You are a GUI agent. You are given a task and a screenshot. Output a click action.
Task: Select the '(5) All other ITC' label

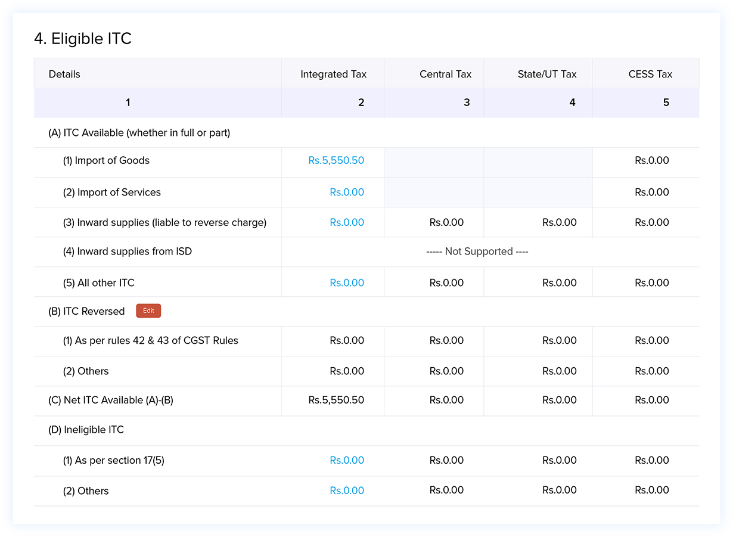coord(99,283)
